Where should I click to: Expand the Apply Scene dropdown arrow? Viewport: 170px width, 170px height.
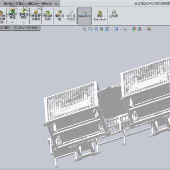pyautogui.click(x=144, y=29)
